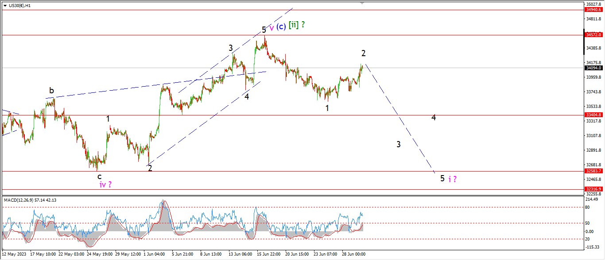Open the chart menu triangle beside US30 title
The width and height of the screenshot is (605, 260).
[x=5, y=5]
